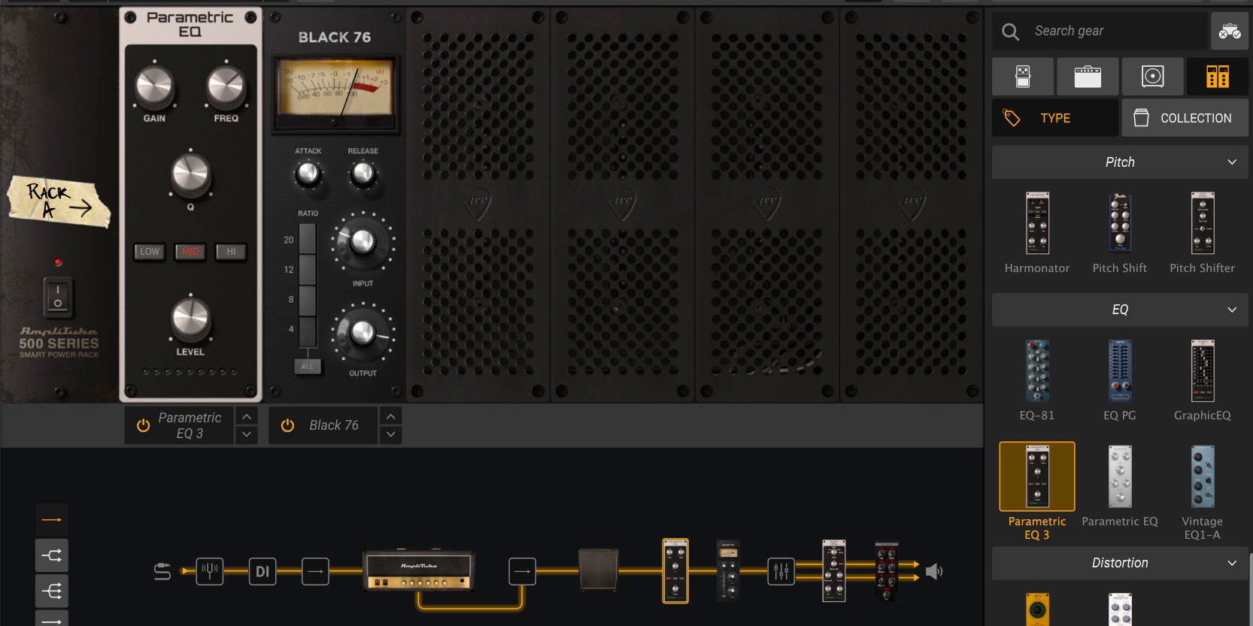This screenshot has height=626, width=1253.
Task: Collapse the Distortion gear section
Action: click(1231, 563)
